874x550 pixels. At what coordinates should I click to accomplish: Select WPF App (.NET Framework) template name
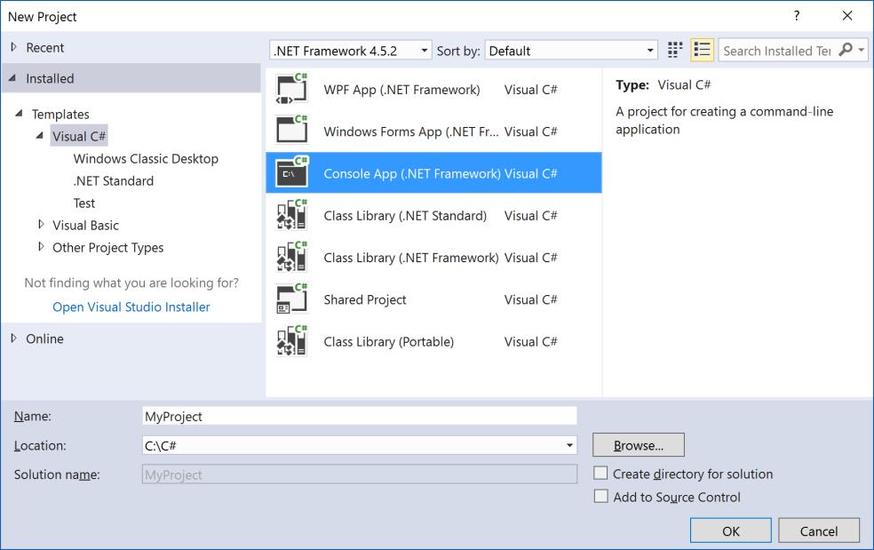tap(401, 89)
